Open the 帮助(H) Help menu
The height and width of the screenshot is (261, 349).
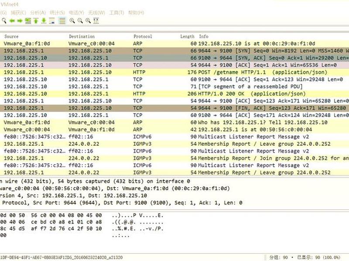point(136,13)
